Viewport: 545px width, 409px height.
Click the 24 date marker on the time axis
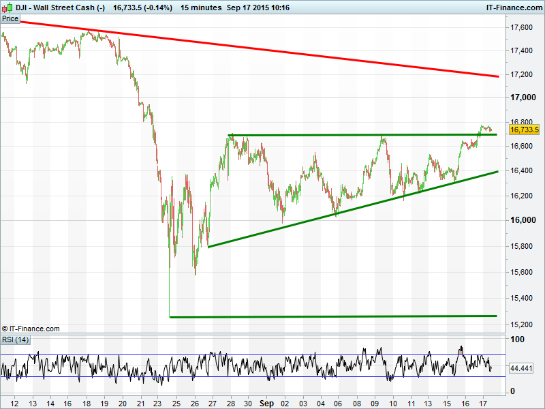[176, 403]
